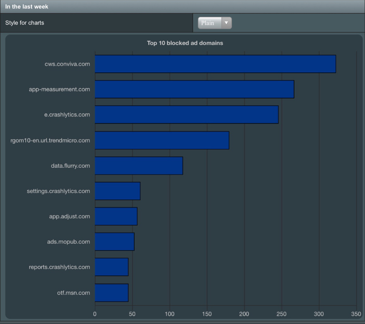The height and width of the screenshot is (324, 365).
Task: Click the otf.msn.com domain label
Action: point(73,293)
